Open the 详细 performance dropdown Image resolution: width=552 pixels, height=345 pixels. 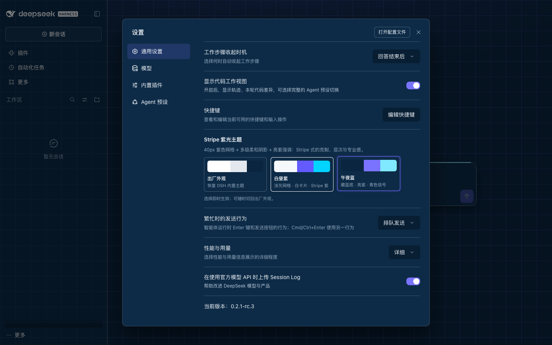pos(404,252)
